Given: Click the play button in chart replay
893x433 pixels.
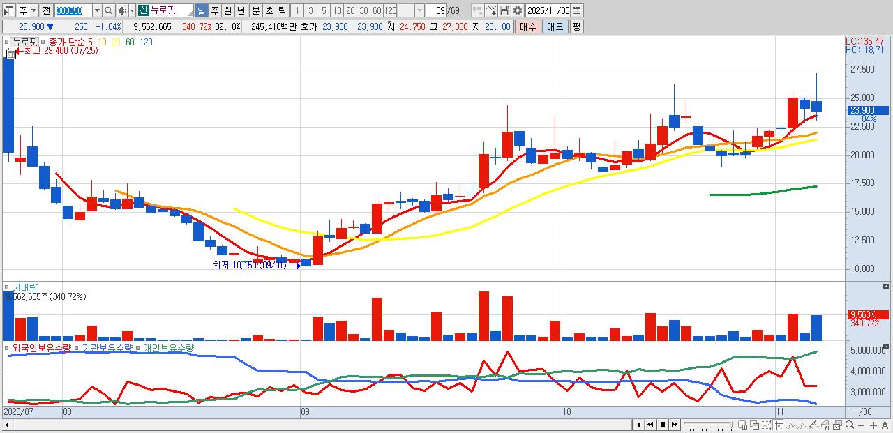Looking at the screenshot, I should pos(640,425).
